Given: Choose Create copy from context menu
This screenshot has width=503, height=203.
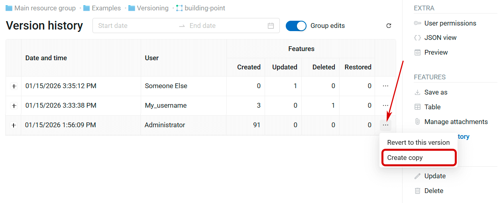Looking at the screenshot, I should 405,158.
